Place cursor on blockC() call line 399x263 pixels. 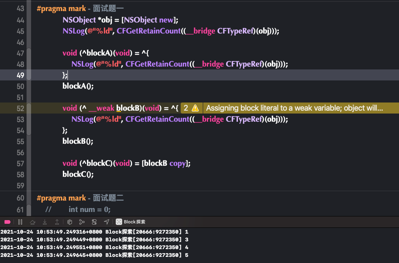tap(78, 174)
